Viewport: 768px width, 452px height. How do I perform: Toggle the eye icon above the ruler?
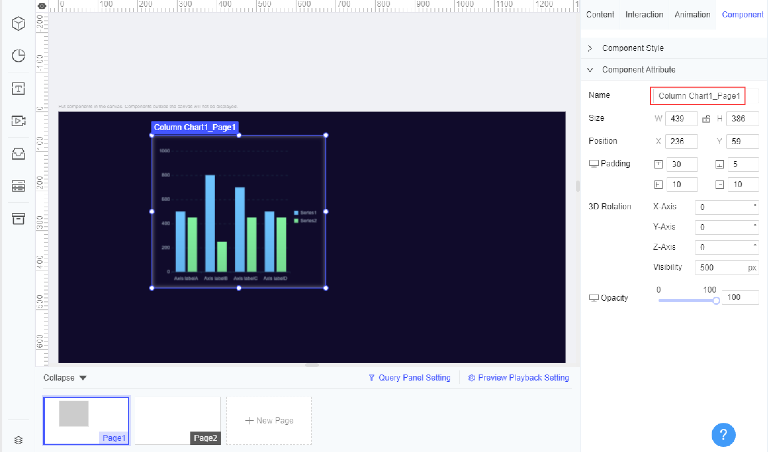click(41, 6)
